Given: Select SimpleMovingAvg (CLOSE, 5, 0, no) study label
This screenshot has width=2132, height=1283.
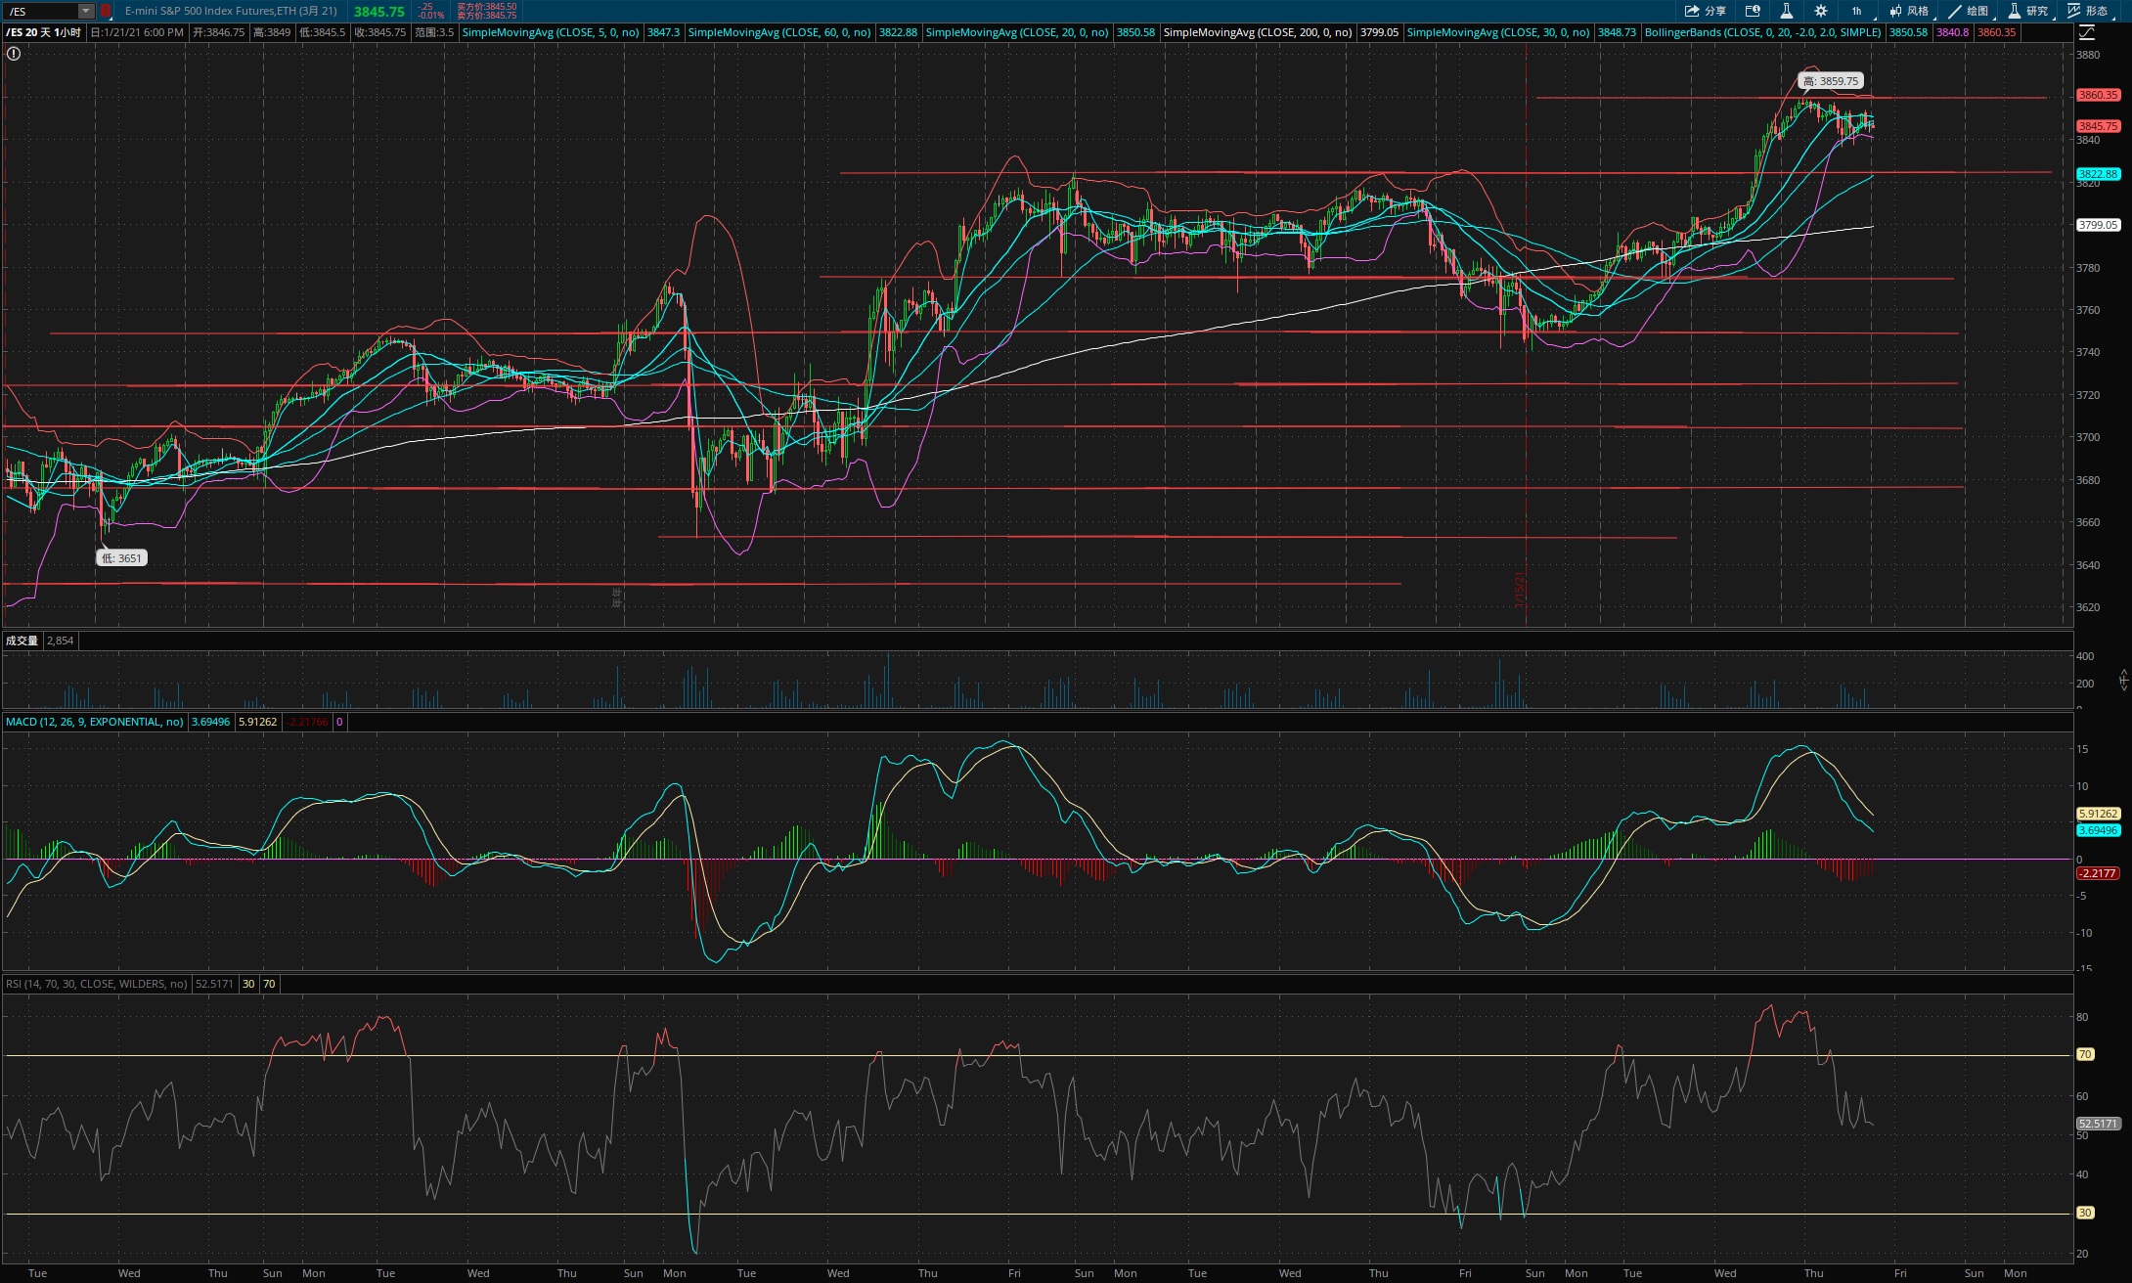Looking at the screenshot, I should (x=551, y=32).
